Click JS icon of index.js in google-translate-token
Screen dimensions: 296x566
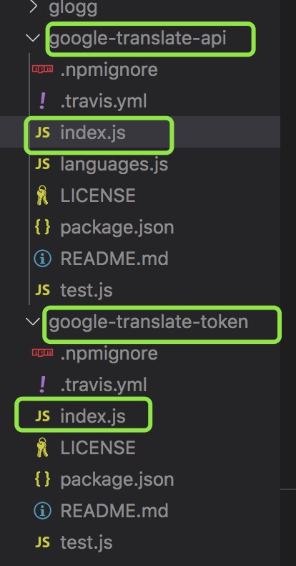[x=42, y=416]
